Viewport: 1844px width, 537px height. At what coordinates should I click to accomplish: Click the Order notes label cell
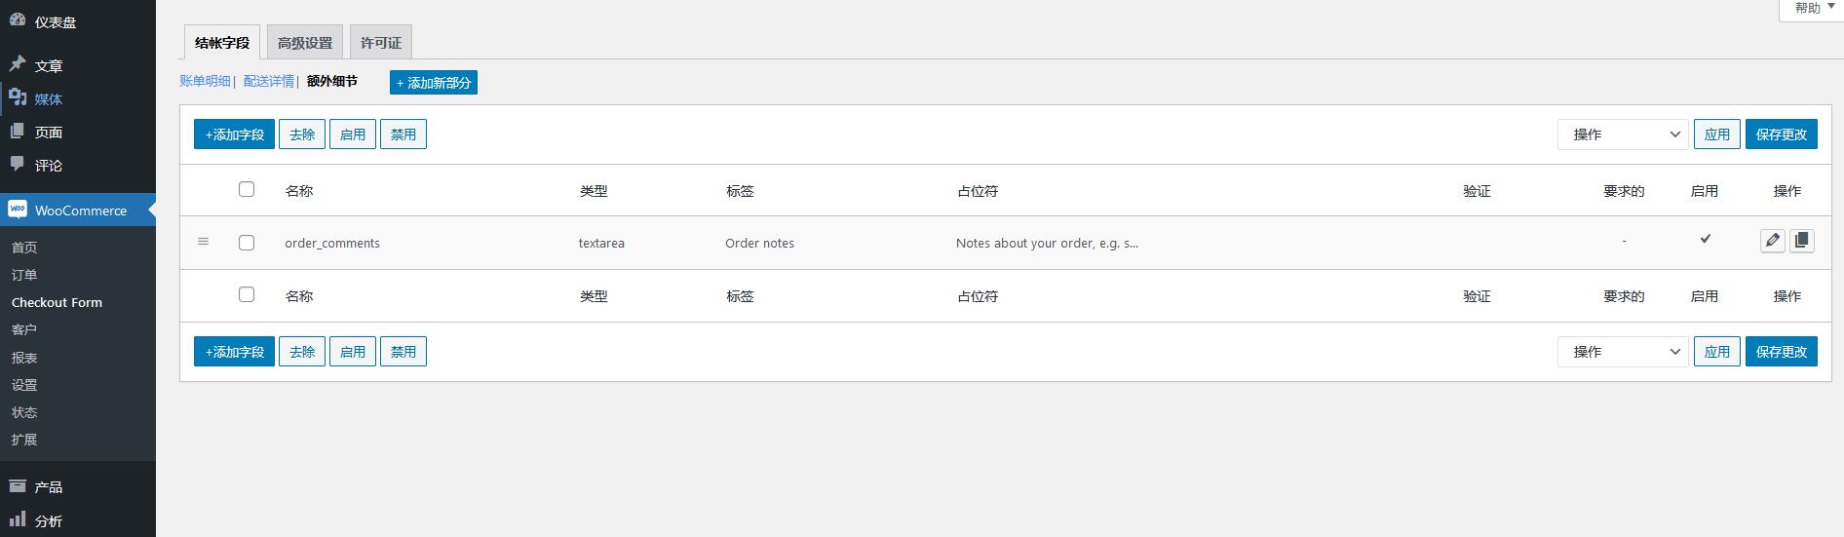[x=759, y=243]
